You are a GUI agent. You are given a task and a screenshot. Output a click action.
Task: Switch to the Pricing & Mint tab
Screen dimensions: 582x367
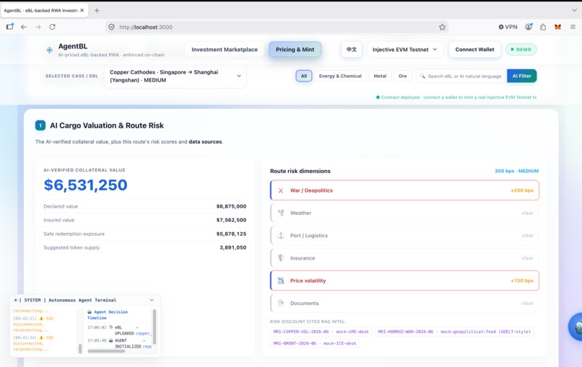(x=295, y=49)
